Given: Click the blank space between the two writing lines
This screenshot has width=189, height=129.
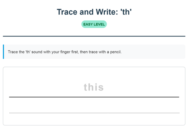Looking at the screenshot, I should tap(94, 105).
